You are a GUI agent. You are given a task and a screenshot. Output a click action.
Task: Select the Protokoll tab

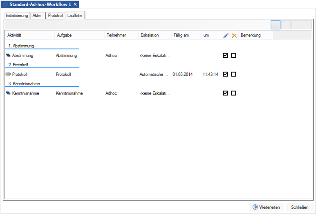(55, 16)
